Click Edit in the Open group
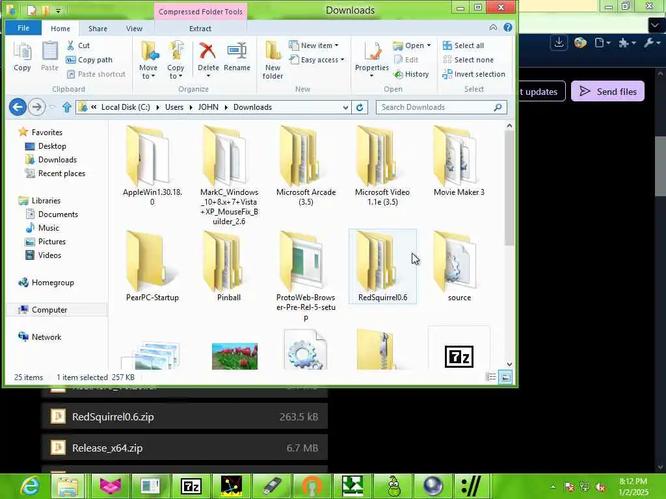The width and height of the screenshot is (666, 499). (406, 60)
